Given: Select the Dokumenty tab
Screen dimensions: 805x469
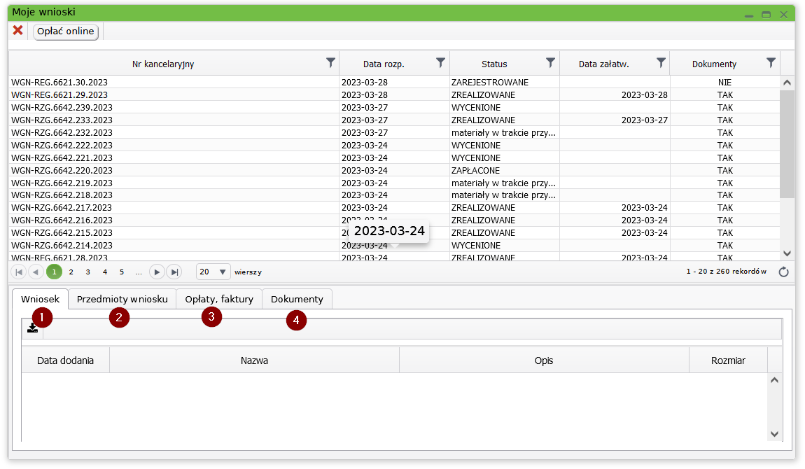Looking at the screenshot, I should (x=297, y=299).
